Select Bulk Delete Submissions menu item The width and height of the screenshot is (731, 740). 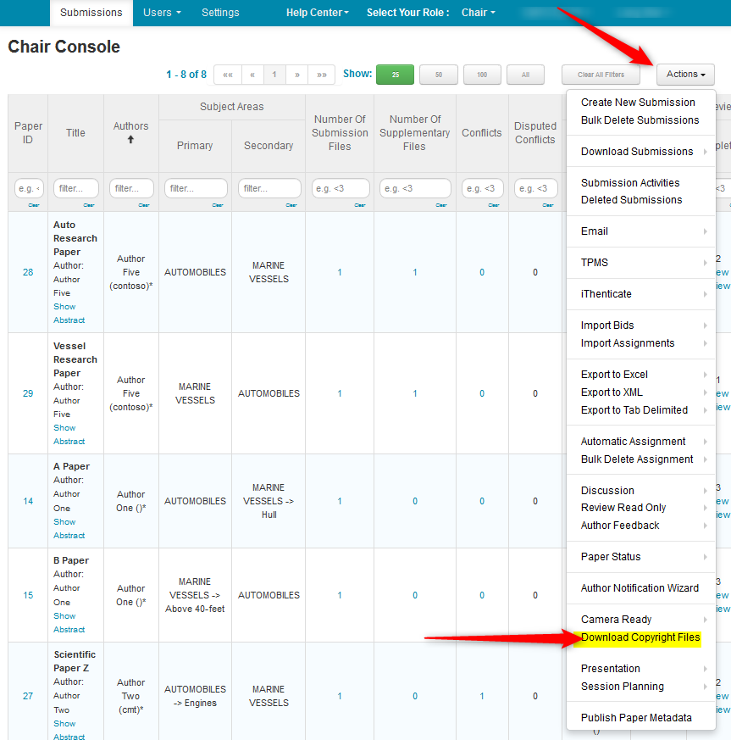(x=640, y=120)
